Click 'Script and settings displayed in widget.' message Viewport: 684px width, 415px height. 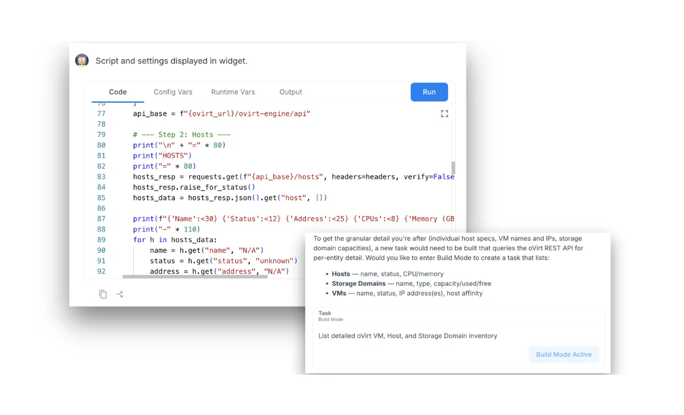[172, 61]
